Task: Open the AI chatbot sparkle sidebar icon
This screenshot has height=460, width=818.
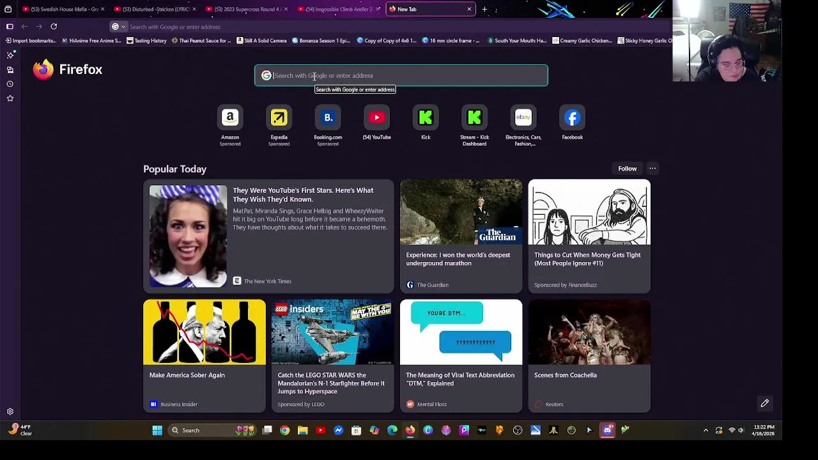Action: click(10, 56)
